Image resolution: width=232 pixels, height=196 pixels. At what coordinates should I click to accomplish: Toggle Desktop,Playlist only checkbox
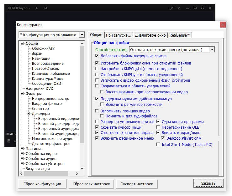(163, 138)
